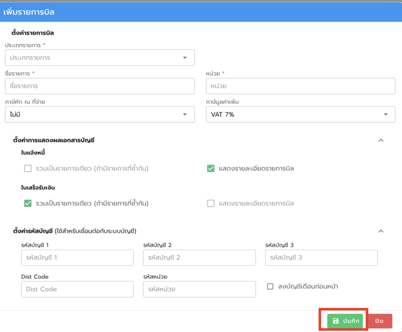Uncheck รวมเป็นรายการเดียว under ใบเสร็จรับเงิน

coord(28,203)
